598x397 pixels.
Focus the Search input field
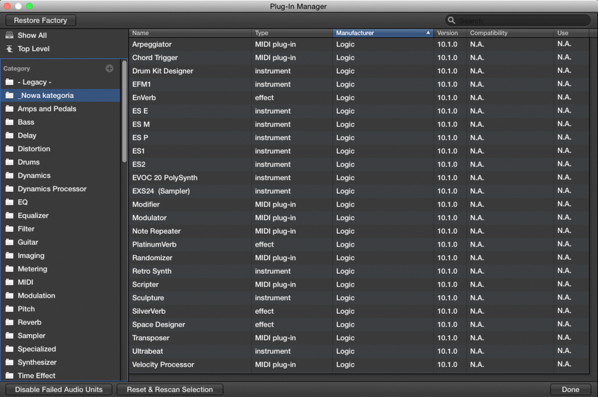point(518,20)
